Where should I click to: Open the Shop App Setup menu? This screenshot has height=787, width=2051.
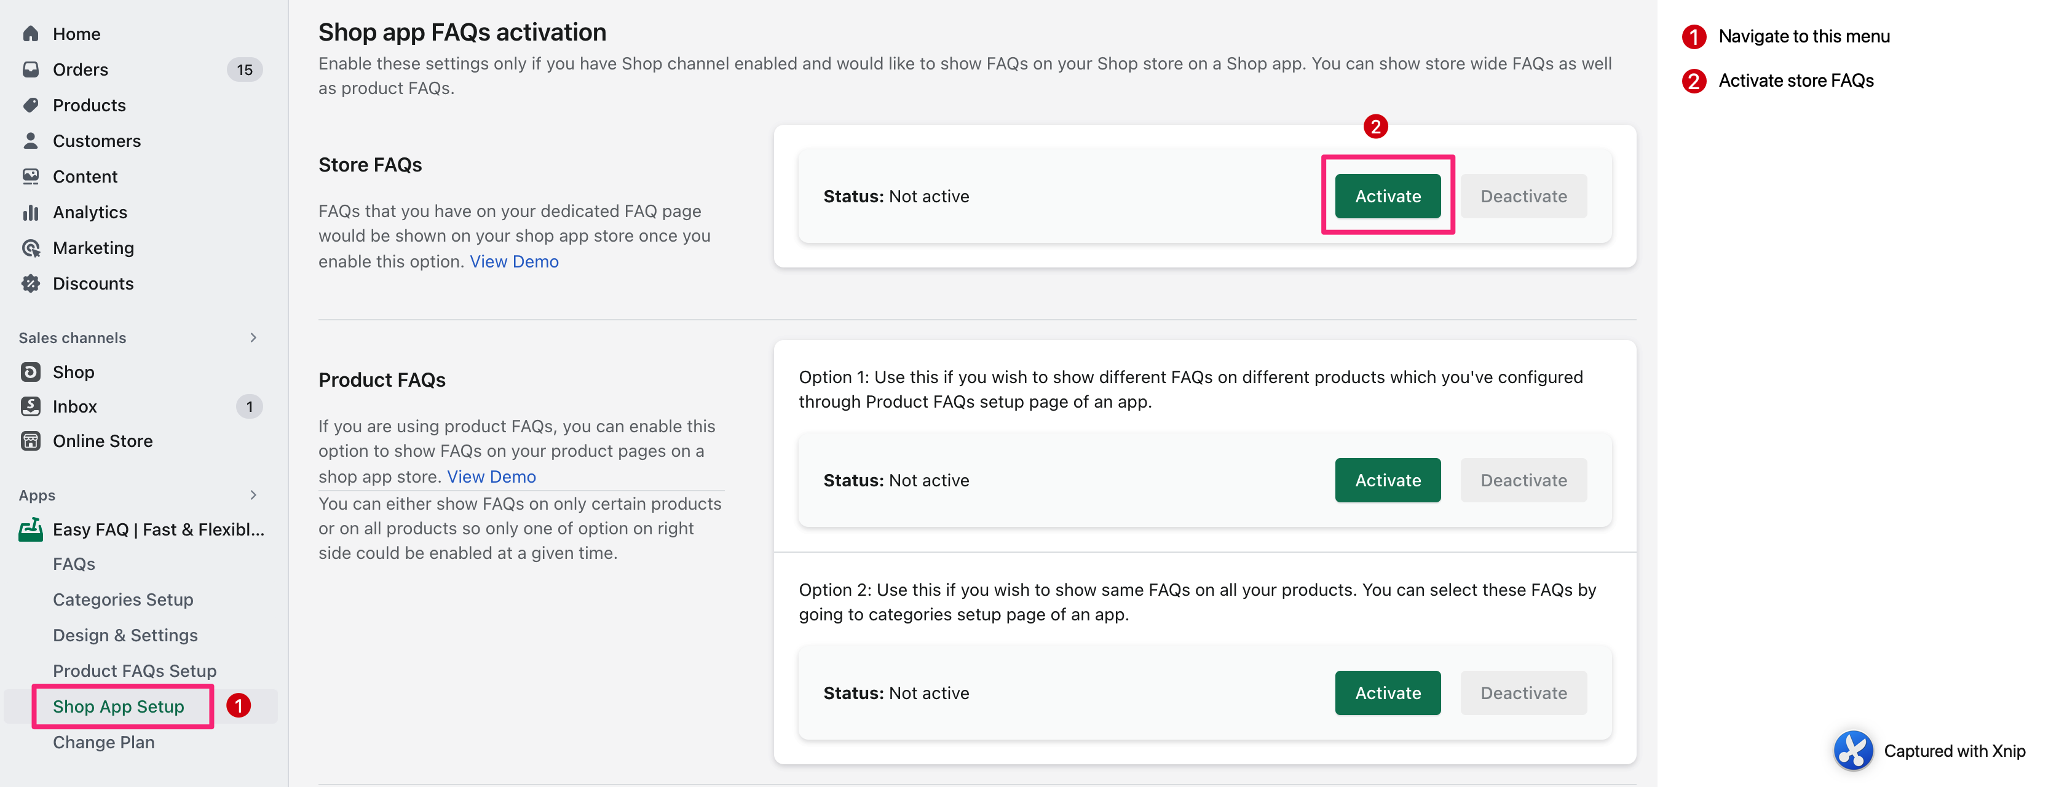[118, 706]
